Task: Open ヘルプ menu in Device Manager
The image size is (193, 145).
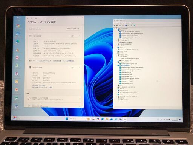Action: (x=133, y=23)
